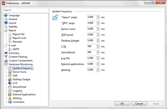Click the Sensor Icons monitor icon
The height and width of the screenshot is (109, 167).
pyautogui.click(x=10, y=72)
